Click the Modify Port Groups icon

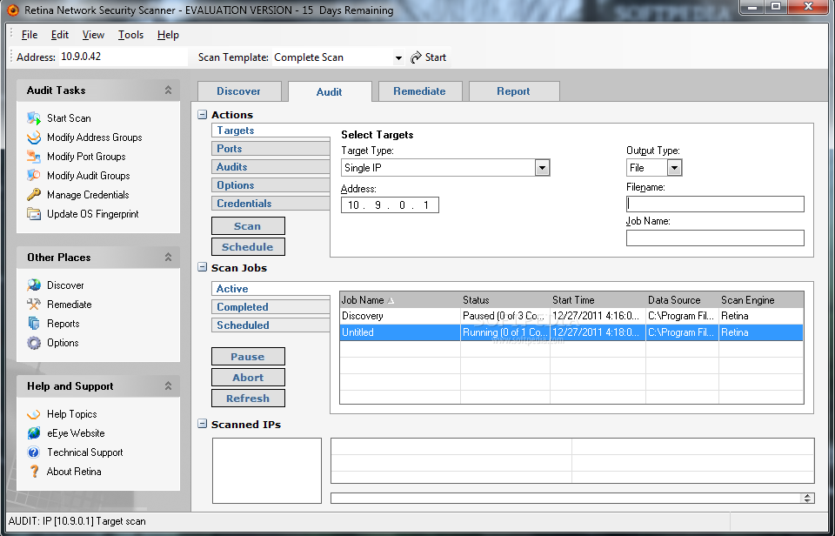[34, 157]
